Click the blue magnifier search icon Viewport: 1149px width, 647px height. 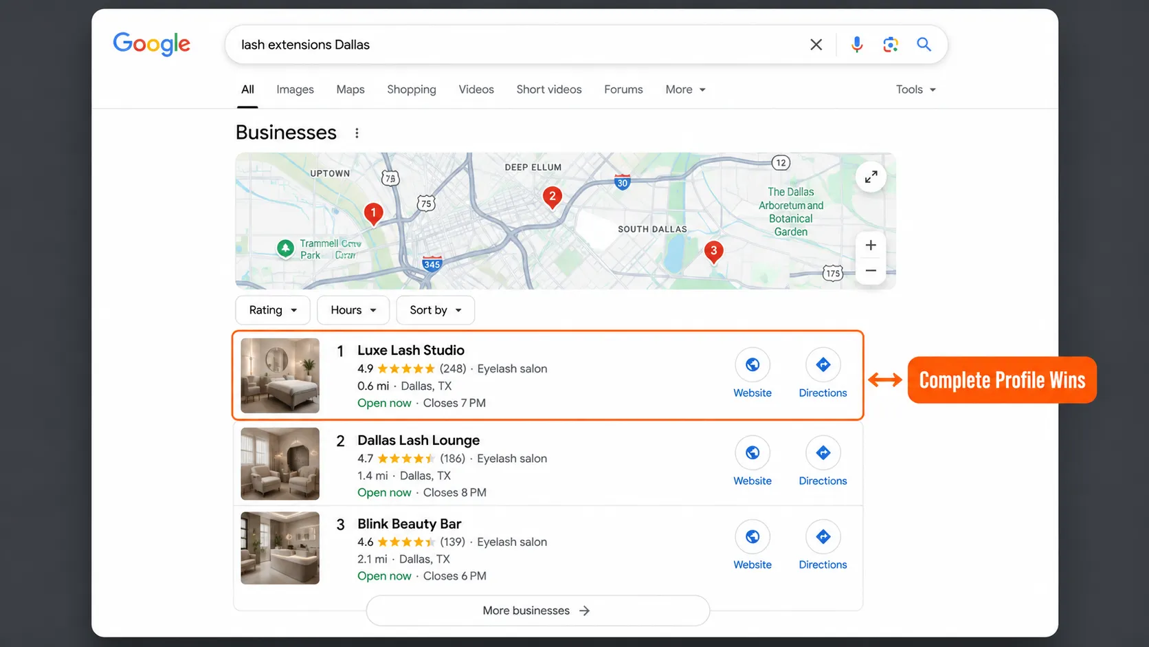tap(924, 45)
